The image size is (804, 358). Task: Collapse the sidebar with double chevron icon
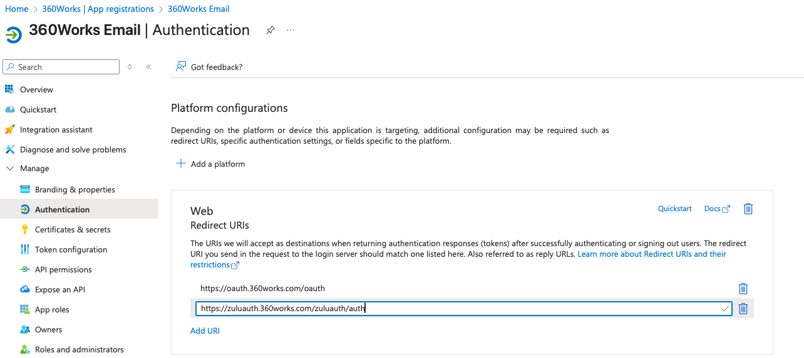coord(148,67)
